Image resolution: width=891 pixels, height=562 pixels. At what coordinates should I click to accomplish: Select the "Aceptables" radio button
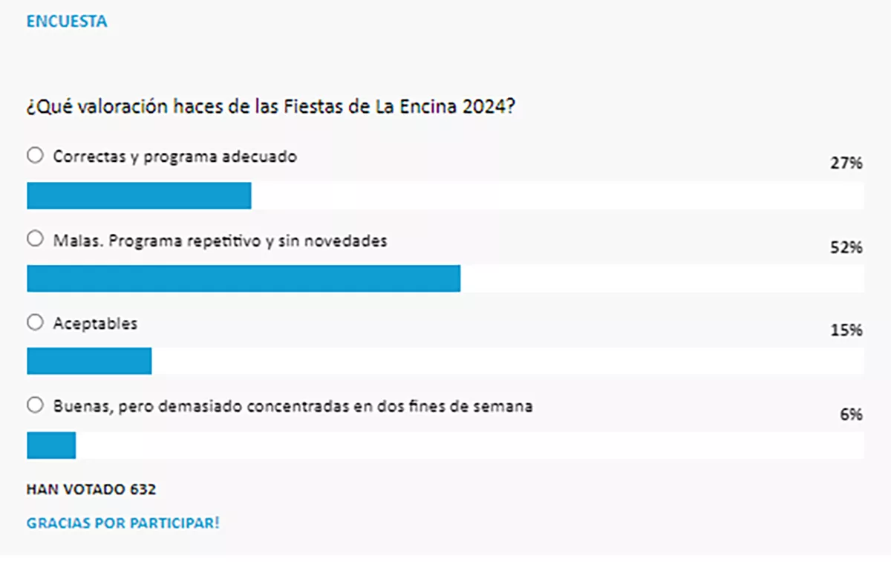[x=35, y=323]
